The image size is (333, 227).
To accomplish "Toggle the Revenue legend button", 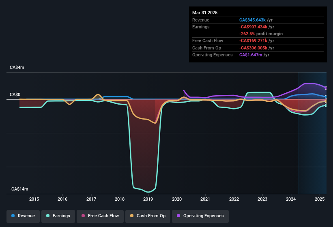I will click(23, 216).
